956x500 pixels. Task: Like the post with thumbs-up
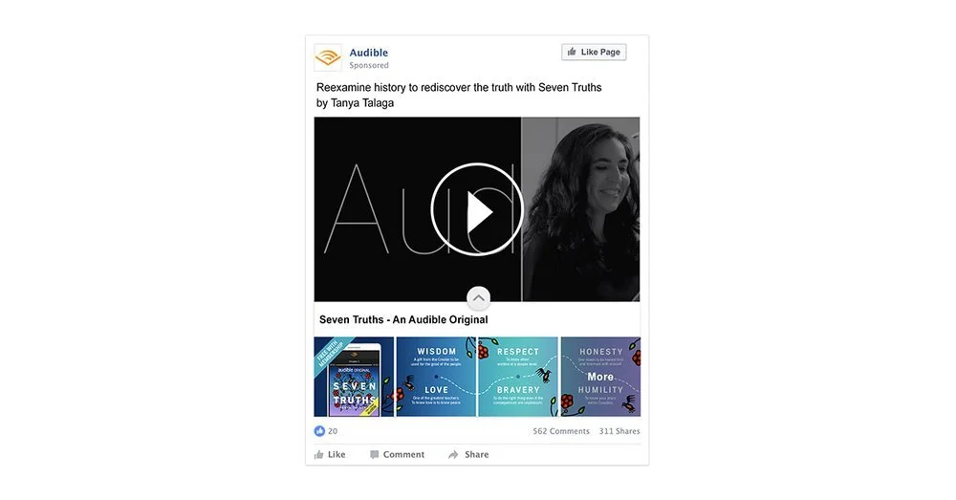330,454
